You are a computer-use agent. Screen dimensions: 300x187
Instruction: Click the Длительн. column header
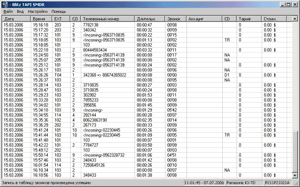150,19
